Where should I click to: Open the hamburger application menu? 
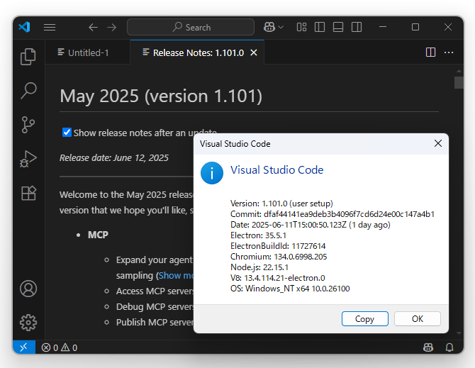pos(50,28)
